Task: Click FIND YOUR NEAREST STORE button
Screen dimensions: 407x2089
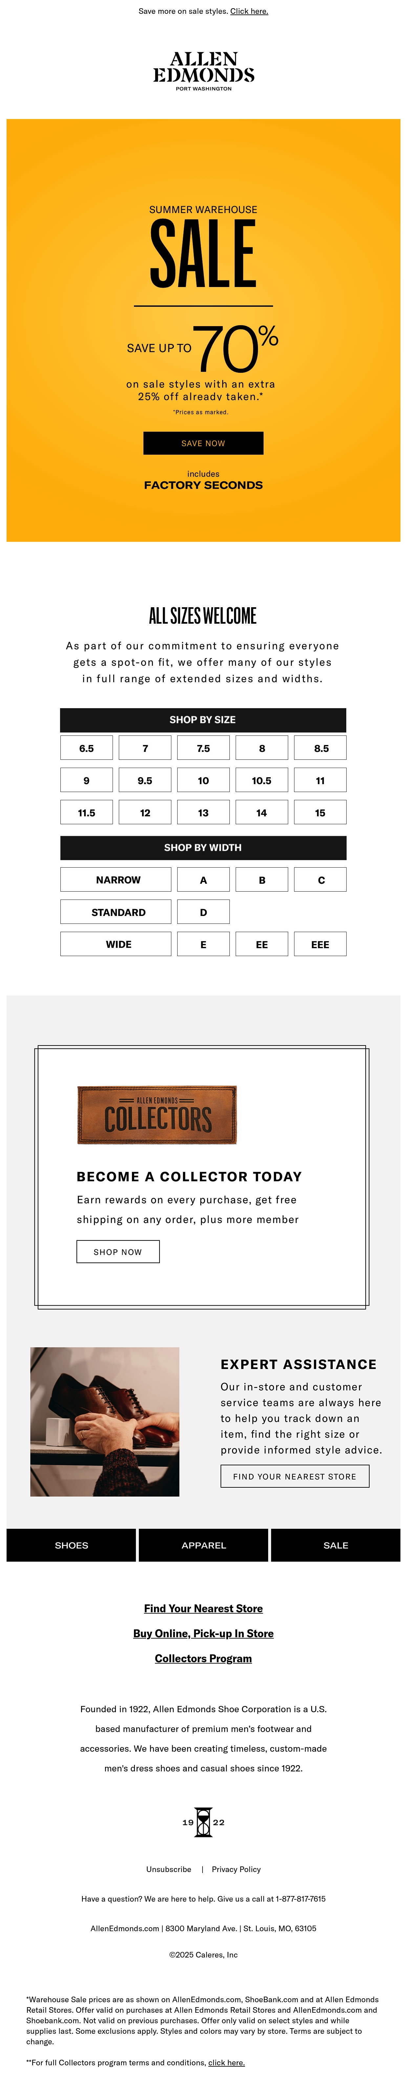Action: (x=294, y=1476)
